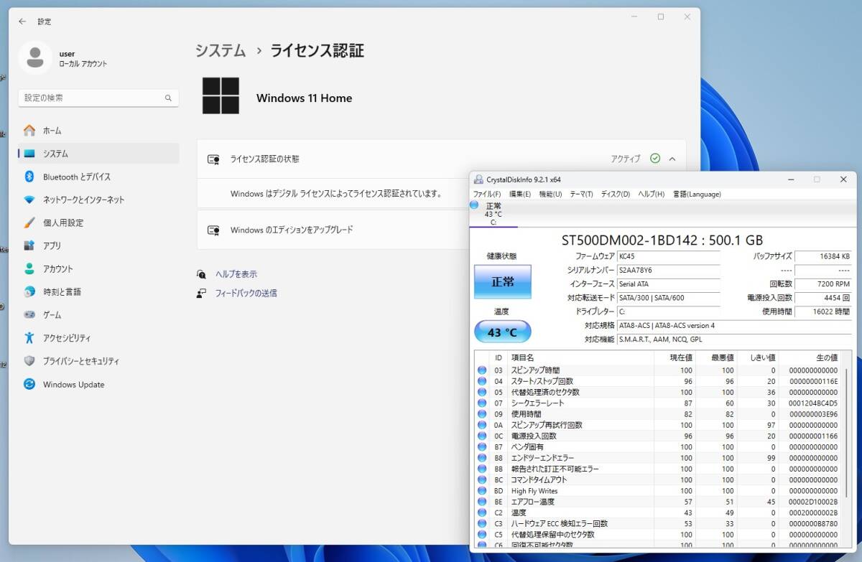Image resolution: width=862 pixels, height=562 pixels.
Task: Open アクセシビリティ settings page
Action: point(98,338)
